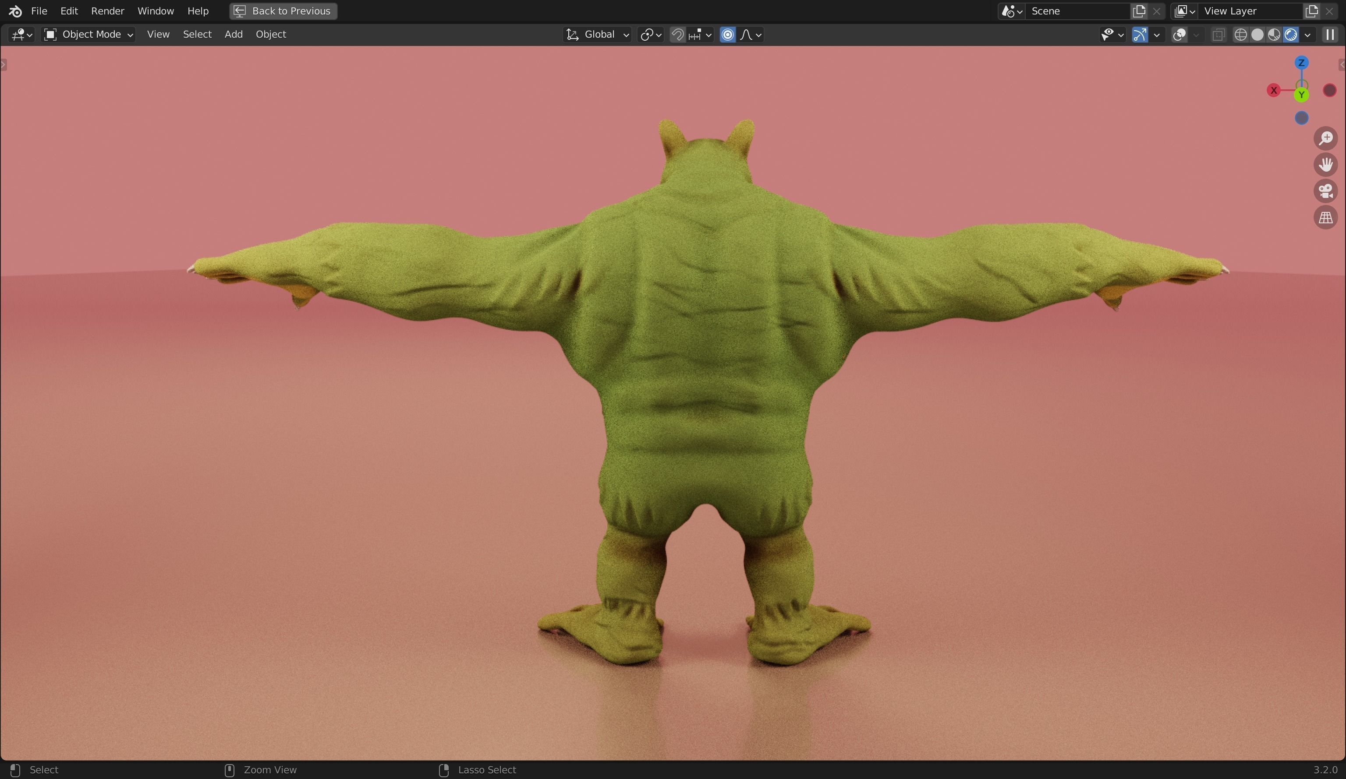Open the viewport Add menu
Image resolution: width=1346 pixels, height=779 pixels.
tap(234, 34)
